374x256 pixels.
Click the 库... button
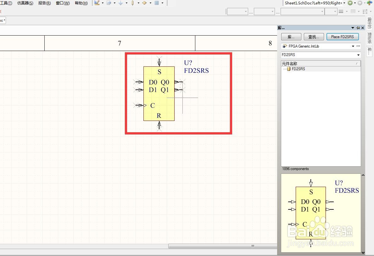(x=291, y=37)
